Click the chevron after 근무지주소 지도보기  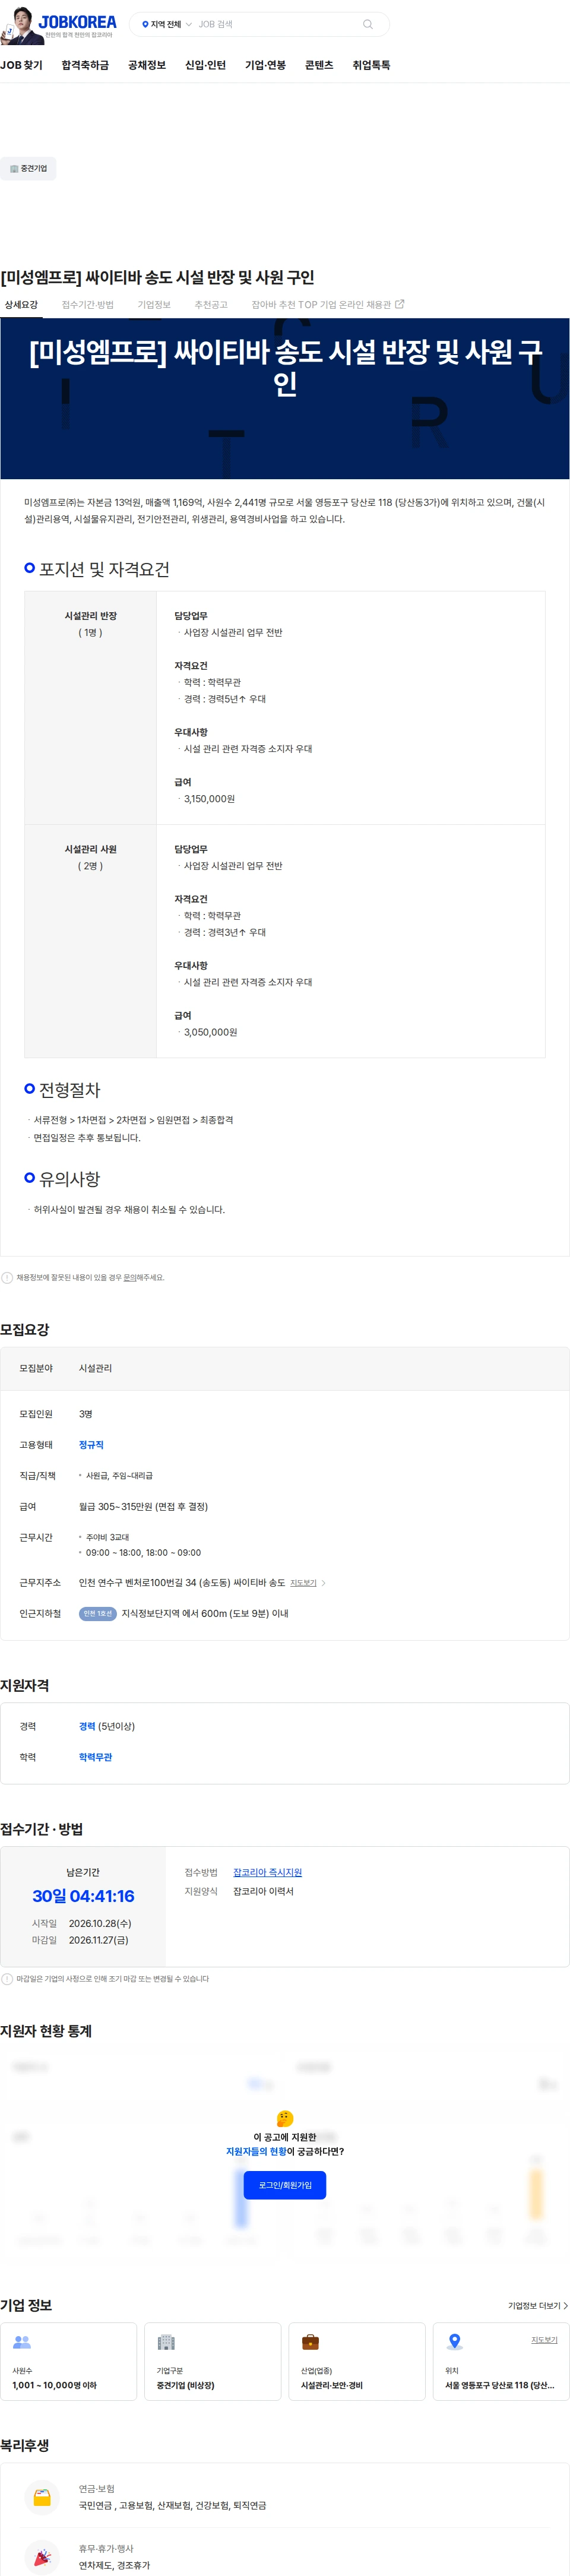click(323, 1582)
